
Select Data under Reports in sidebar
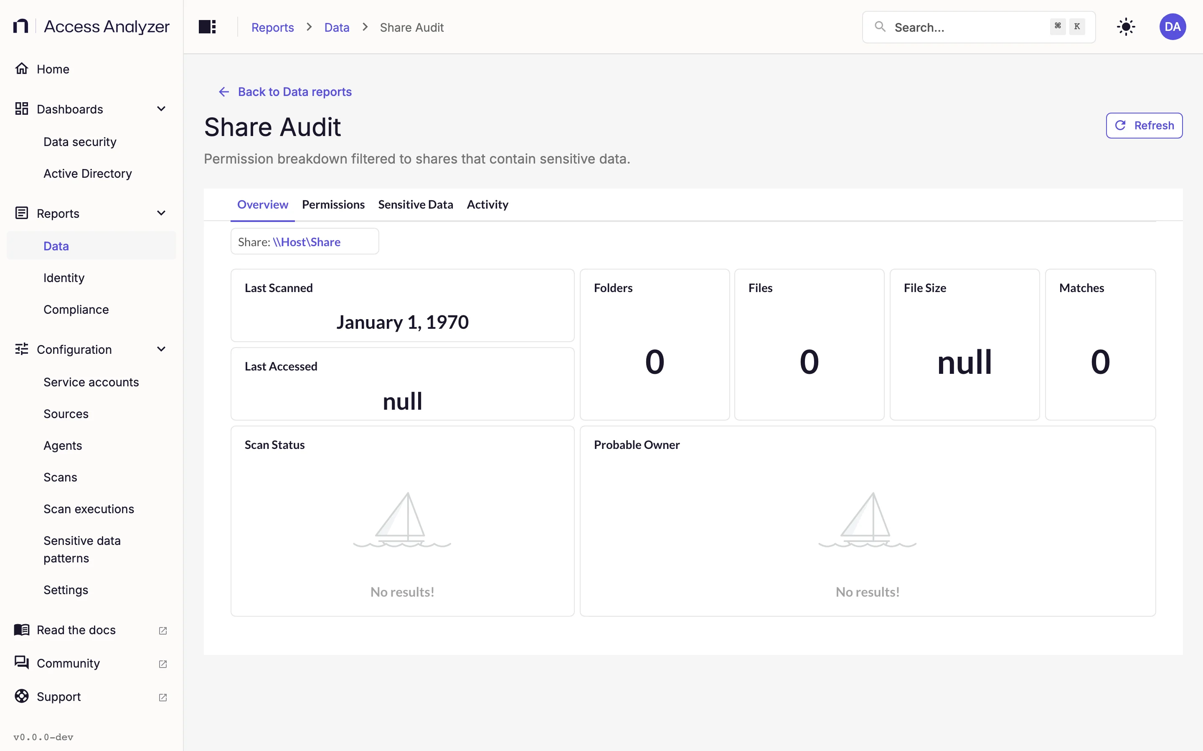point(91,246)
